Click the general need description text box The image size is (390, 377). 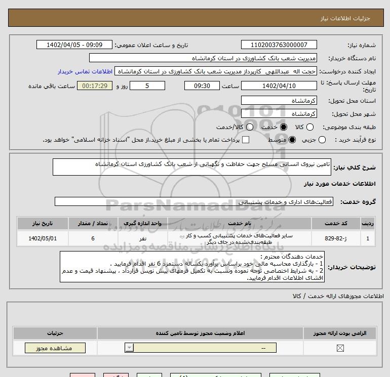(x=192, y=167)
